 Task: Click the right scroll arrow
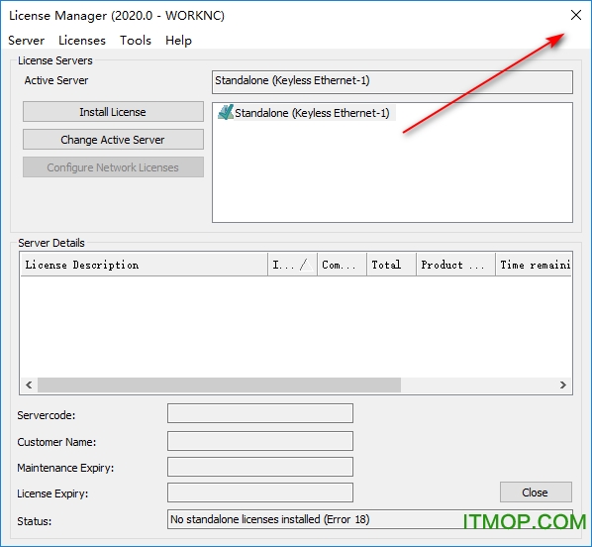(563, 384)
